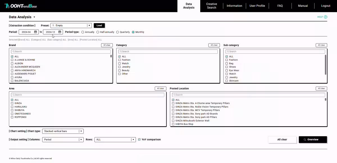Click the OOH TrendBase logo
This screenshot has height=163, width=337.
tap(21, 6)
